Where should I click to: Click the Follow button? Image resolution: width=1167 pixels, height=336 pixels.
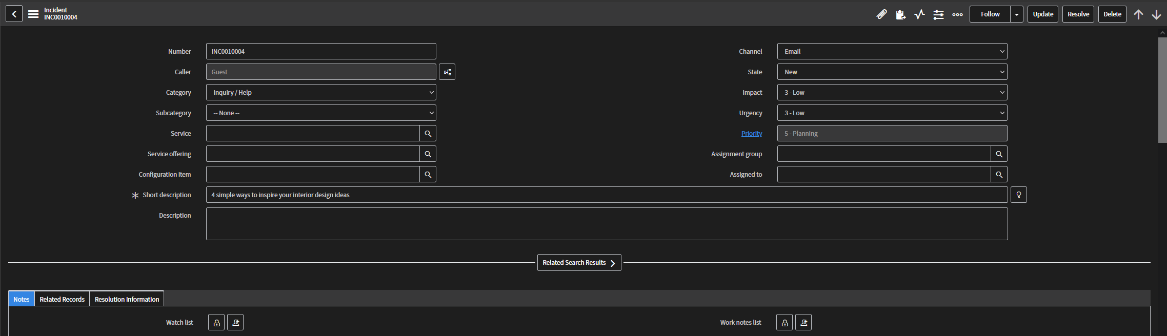[x=990, y=14]
